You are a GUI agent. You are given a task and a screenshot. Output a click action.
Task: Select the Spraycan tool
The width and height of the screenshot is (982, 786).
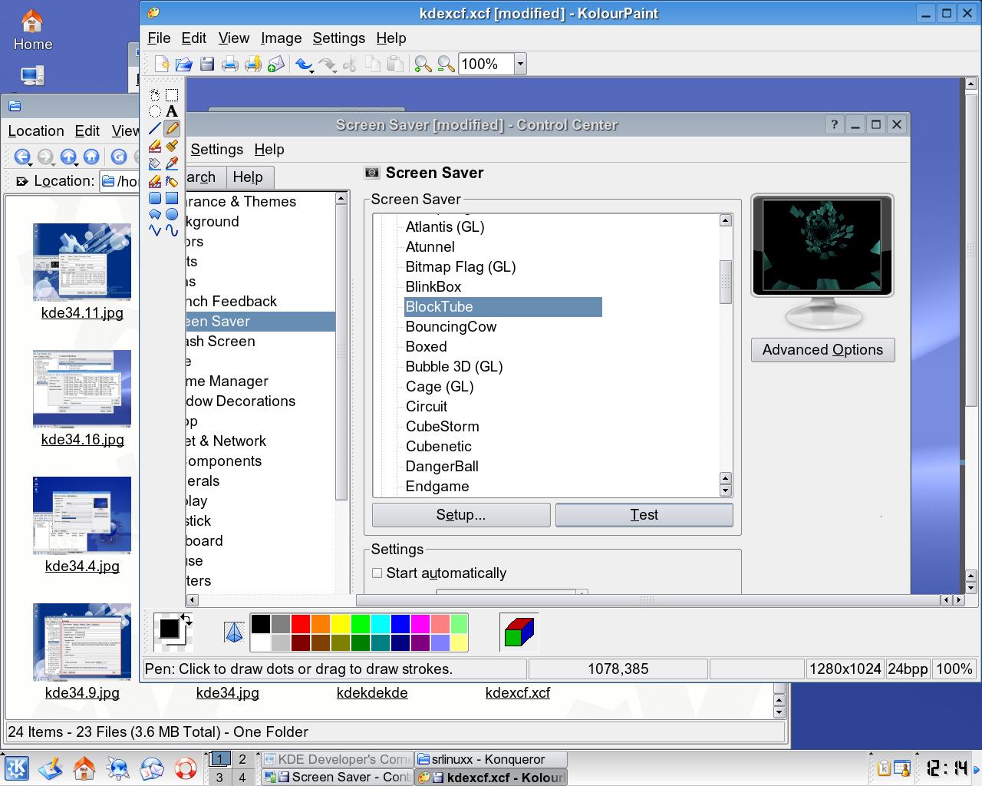[172, 180]
